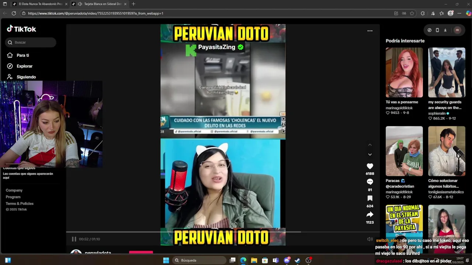Image resolution: width=472 pixels, height=265 pixels.
Task: Open Steam from the taskbar
Action: (x=298, y=260)
